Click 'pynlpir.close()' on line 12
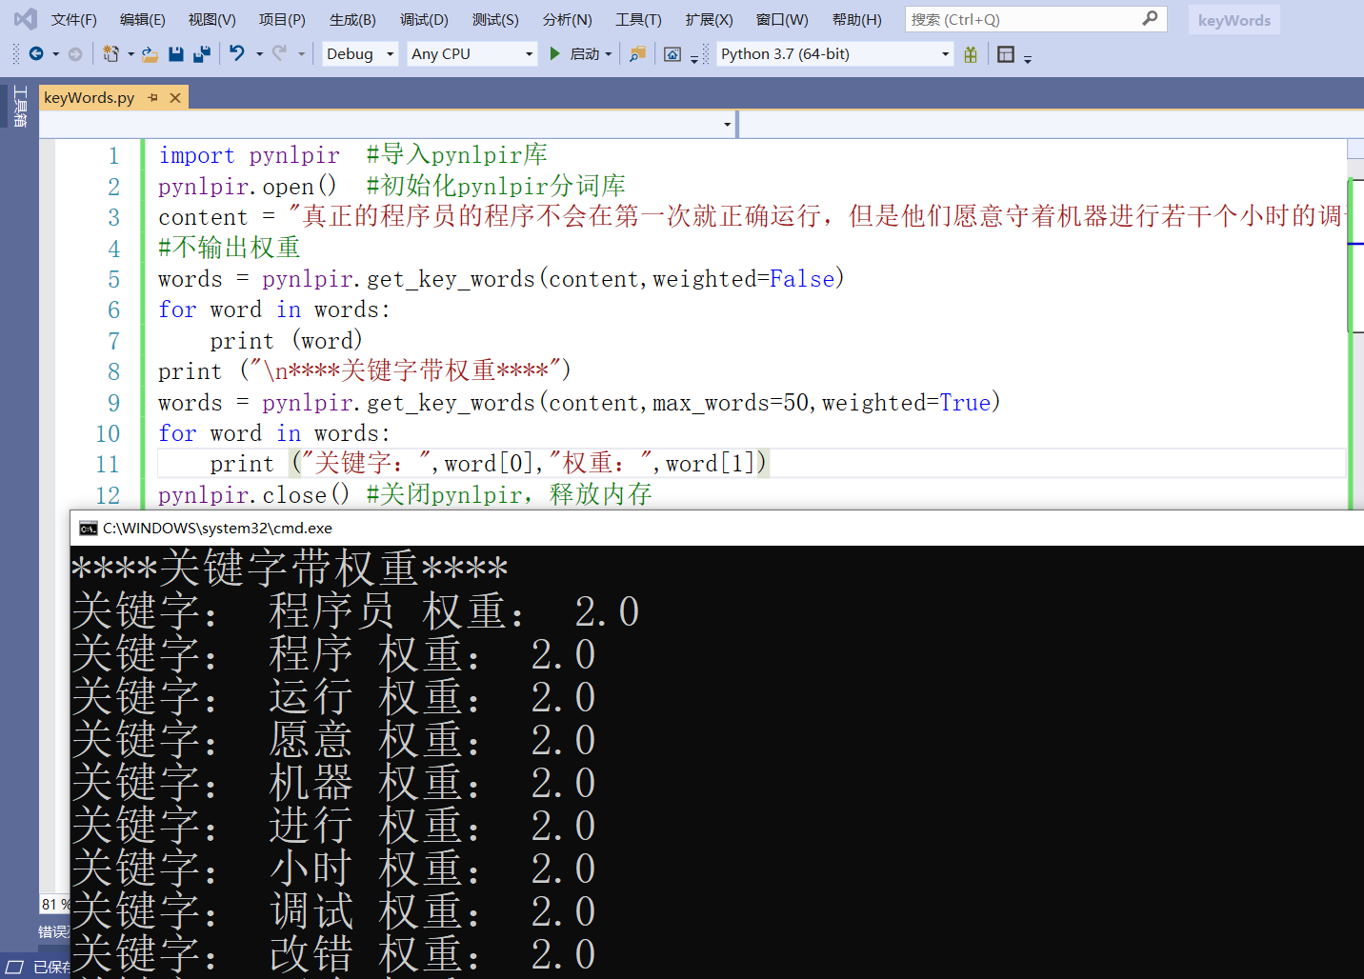The image size is (1364, 979). pos(254,495)
